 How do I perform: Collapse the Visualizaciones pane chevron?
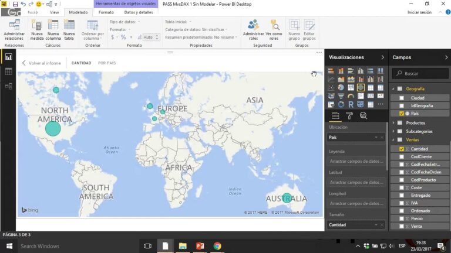click(382, 57)
